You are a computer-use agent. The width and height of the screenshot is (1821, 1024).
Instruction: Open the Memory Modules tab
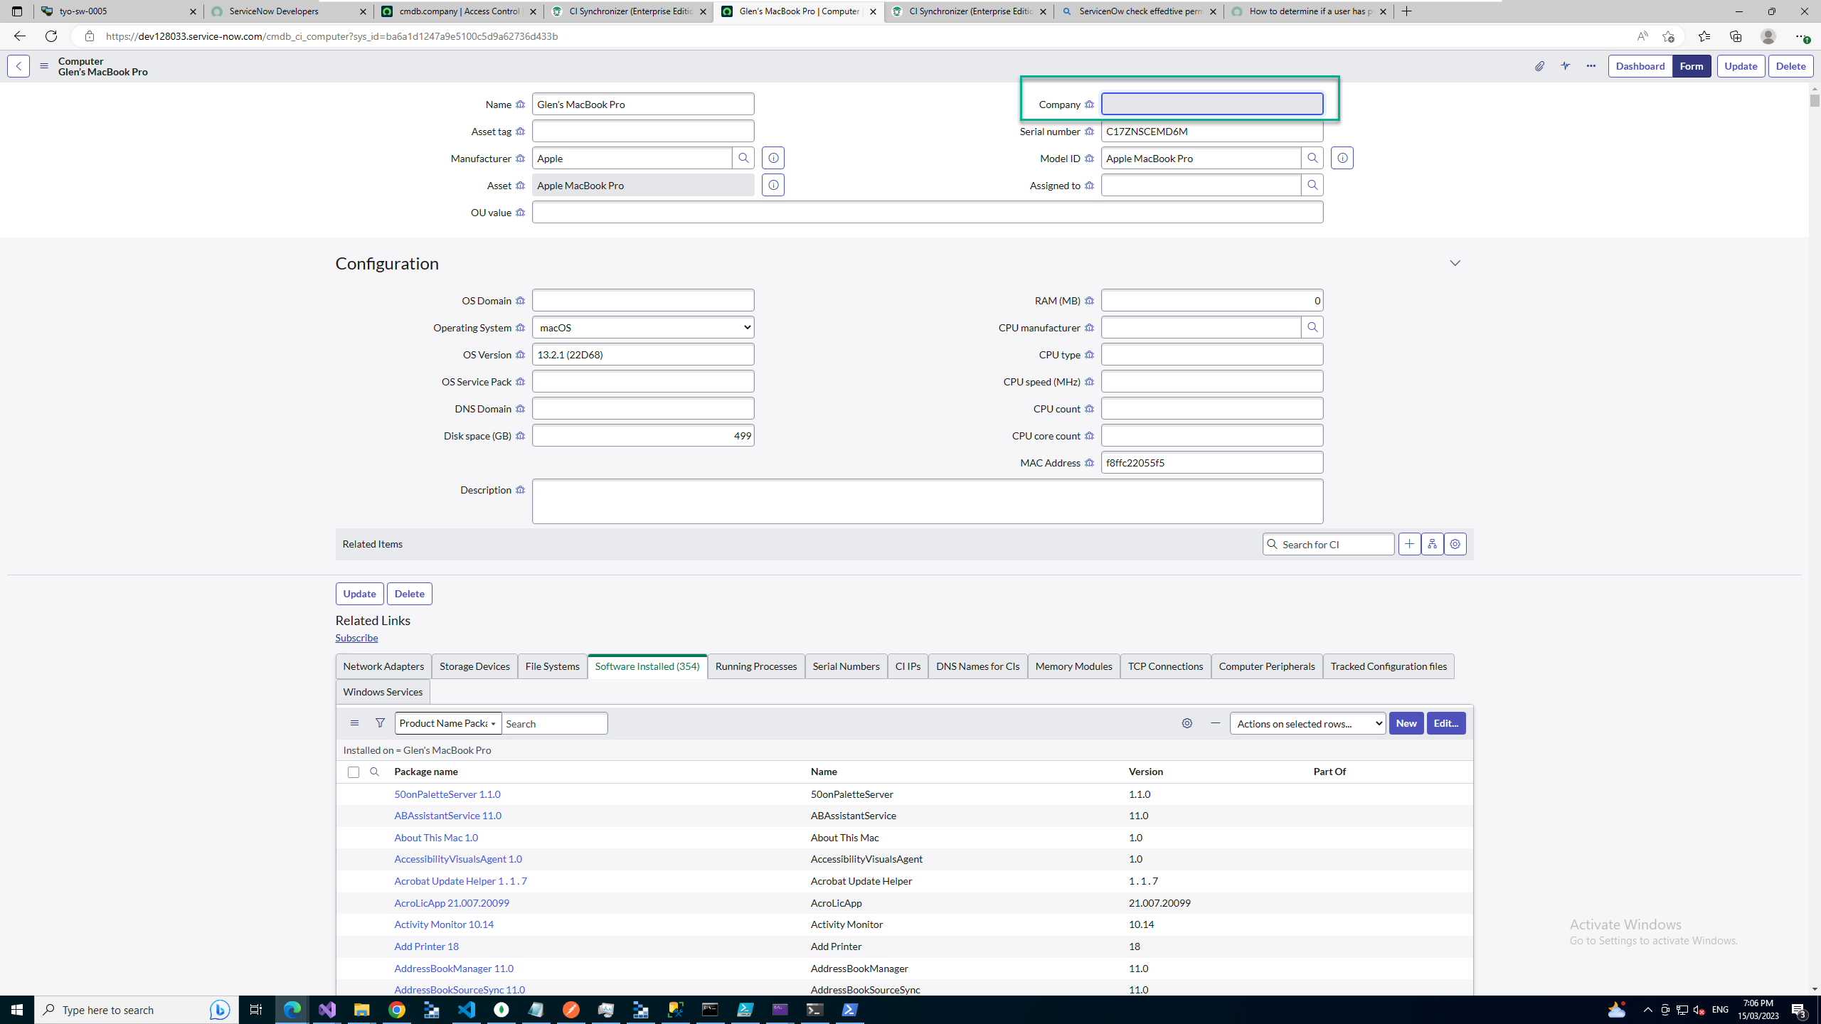click(1074, 666)
